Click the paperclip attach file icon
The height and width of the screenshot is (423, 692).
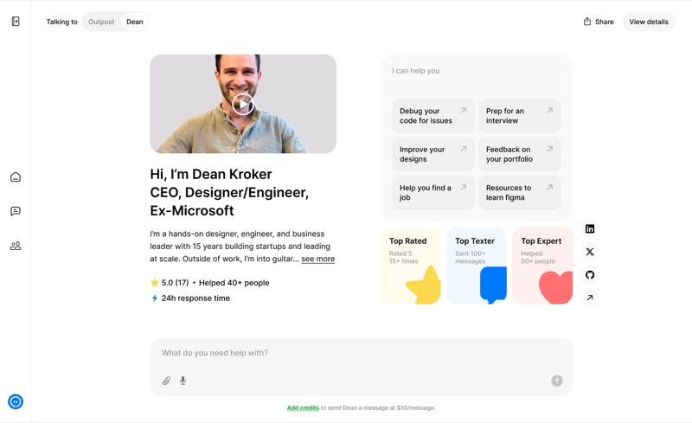166,381
